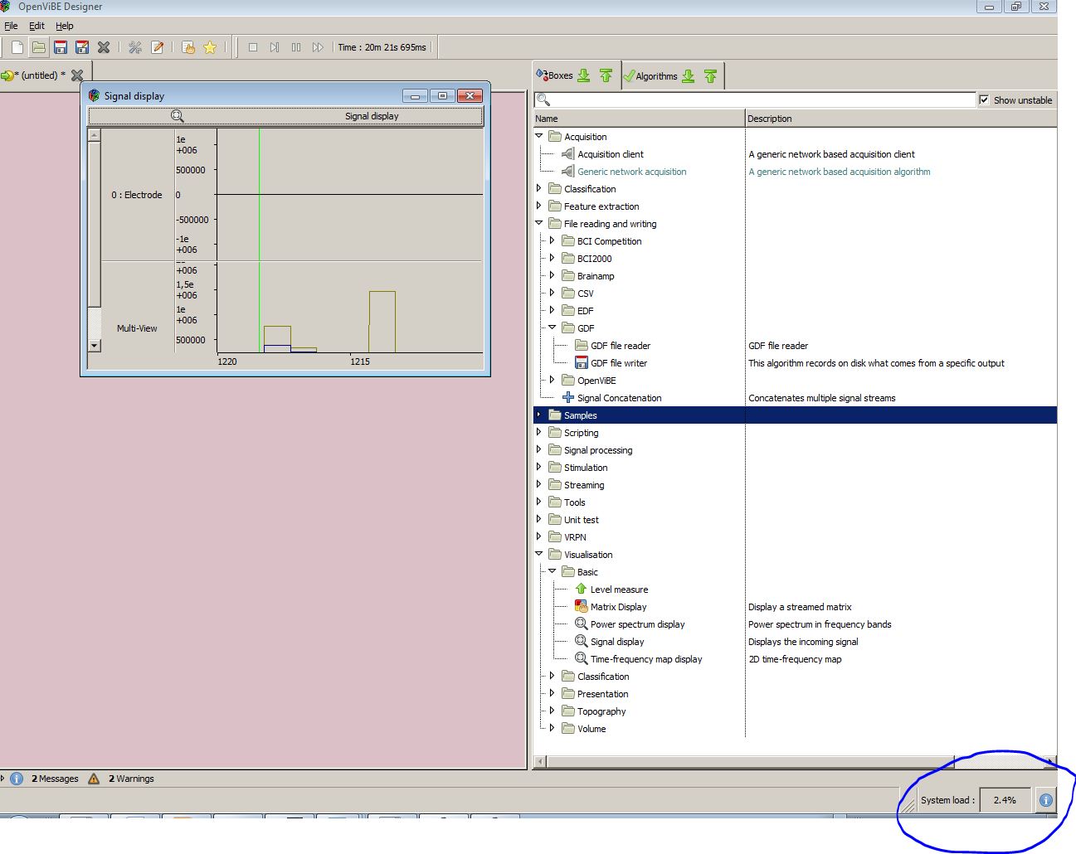
Task: Expand all boxes with down arrow icon
Action: pos(584,75)
